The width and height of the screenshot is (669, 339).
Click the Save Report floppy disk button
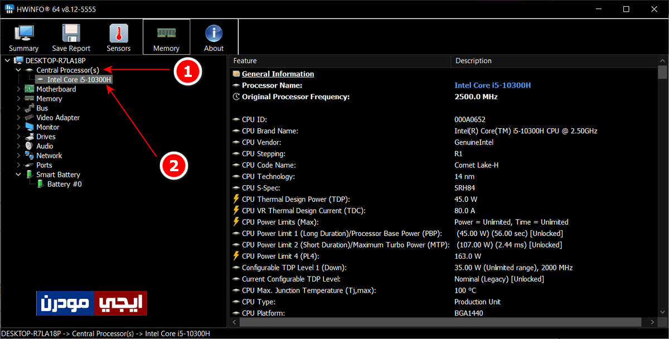click(71, 37)
